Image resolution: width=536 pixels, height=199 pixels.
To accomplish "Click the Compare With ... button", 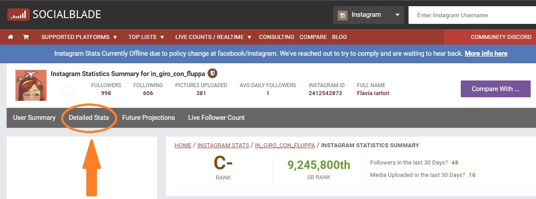I will 496,89.
